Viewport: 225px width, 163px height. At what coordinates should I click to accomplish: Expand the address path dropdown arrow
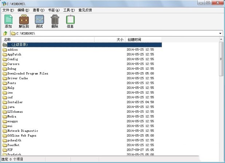point(221,33)
